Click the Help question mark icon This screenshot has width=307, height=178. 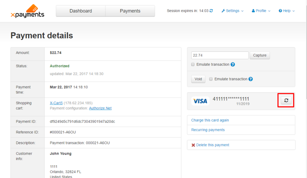280,11
